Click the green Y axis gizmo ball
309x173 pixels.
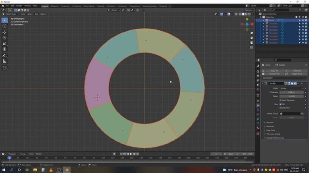247,19
